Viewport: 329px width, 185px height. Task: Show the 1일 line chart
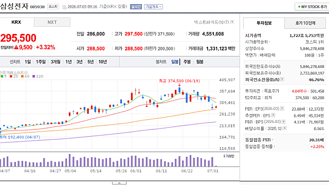[x=28, y=62]
